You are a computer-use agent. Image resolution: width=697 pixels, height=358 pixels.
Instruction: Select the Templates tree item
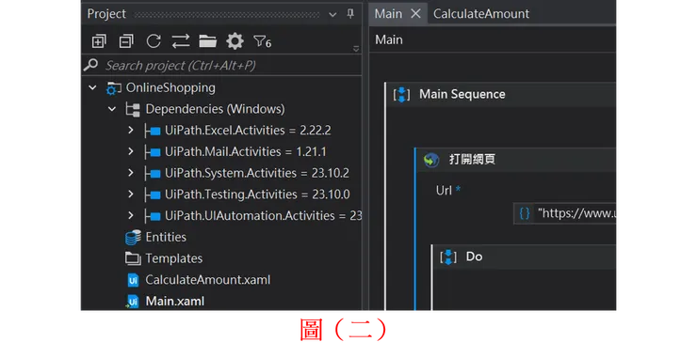point(174,258)
